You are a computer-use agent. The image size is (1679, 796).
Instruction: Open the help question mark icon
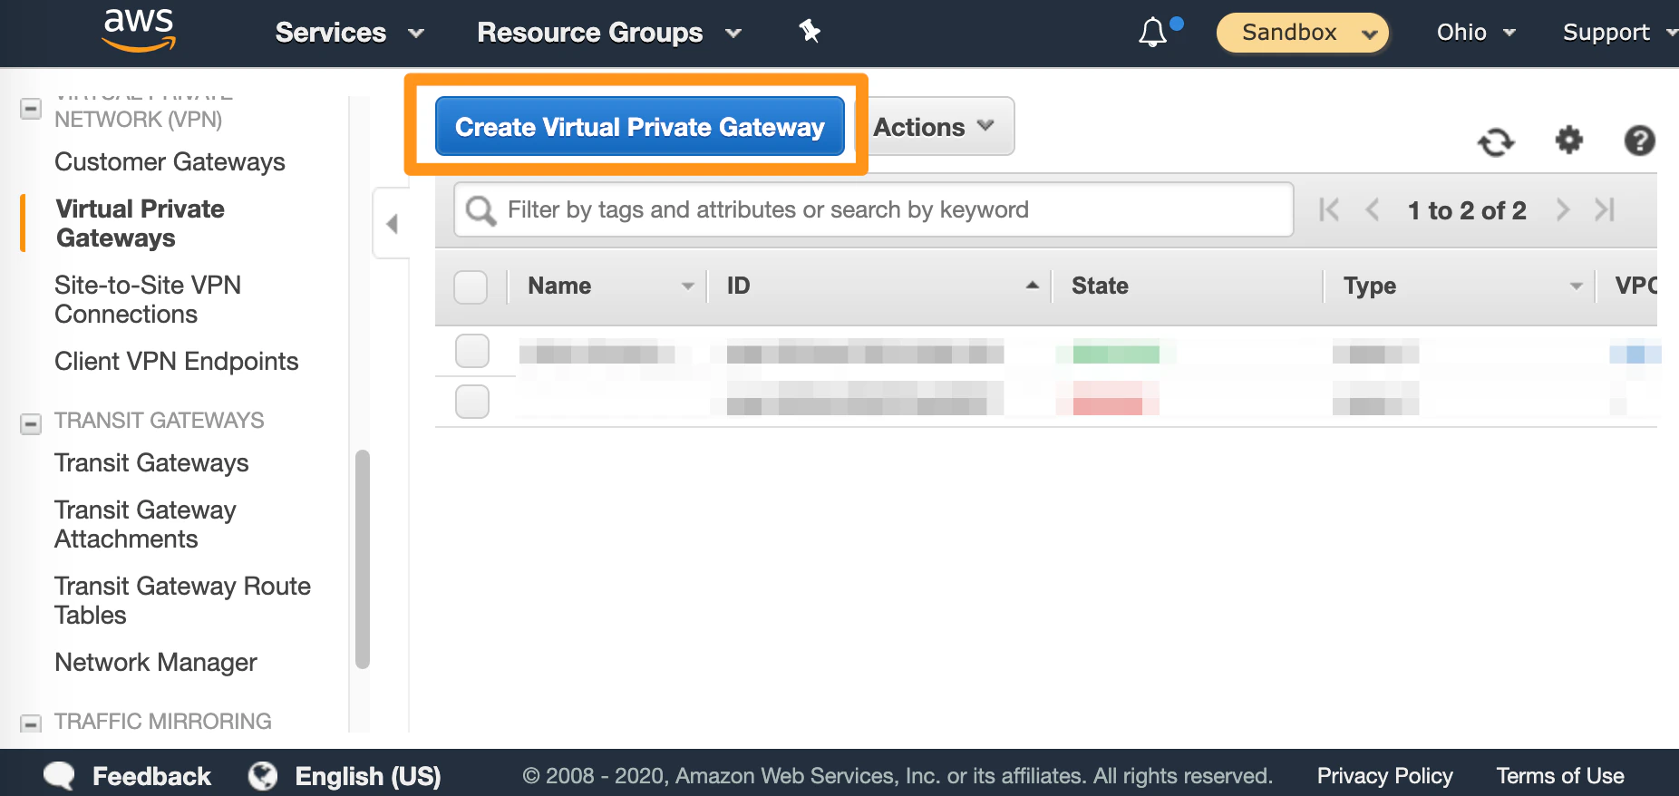tap(1639, 141)
